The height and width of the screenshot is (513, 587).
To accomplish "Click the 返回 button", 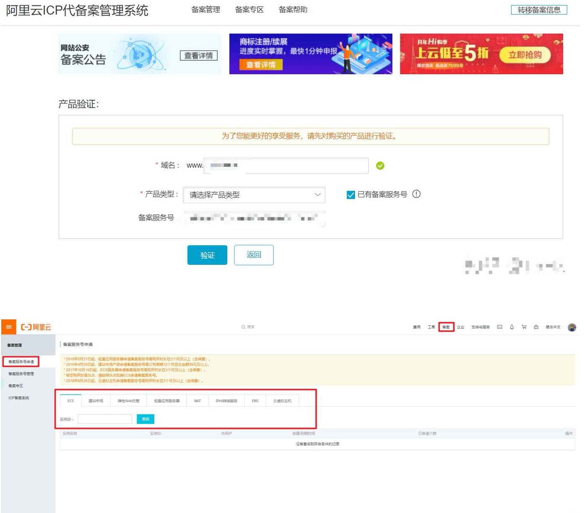I will coord(254,255).
